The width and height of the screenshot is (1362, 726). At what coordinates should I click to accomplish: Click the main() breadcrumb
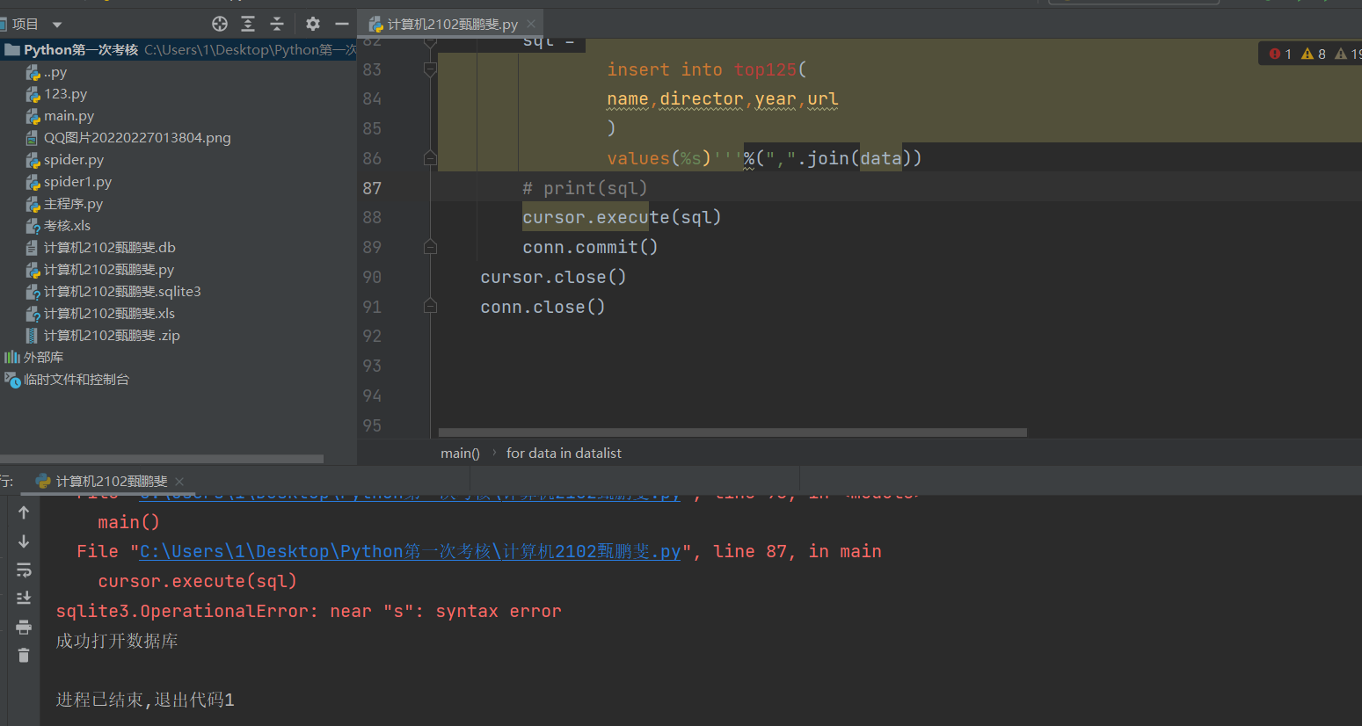click(460, 453)
